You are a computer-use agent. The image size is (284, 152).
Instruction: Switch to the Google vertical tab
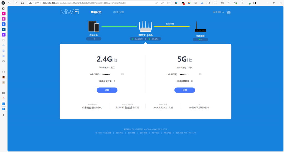tap(3, 98)
